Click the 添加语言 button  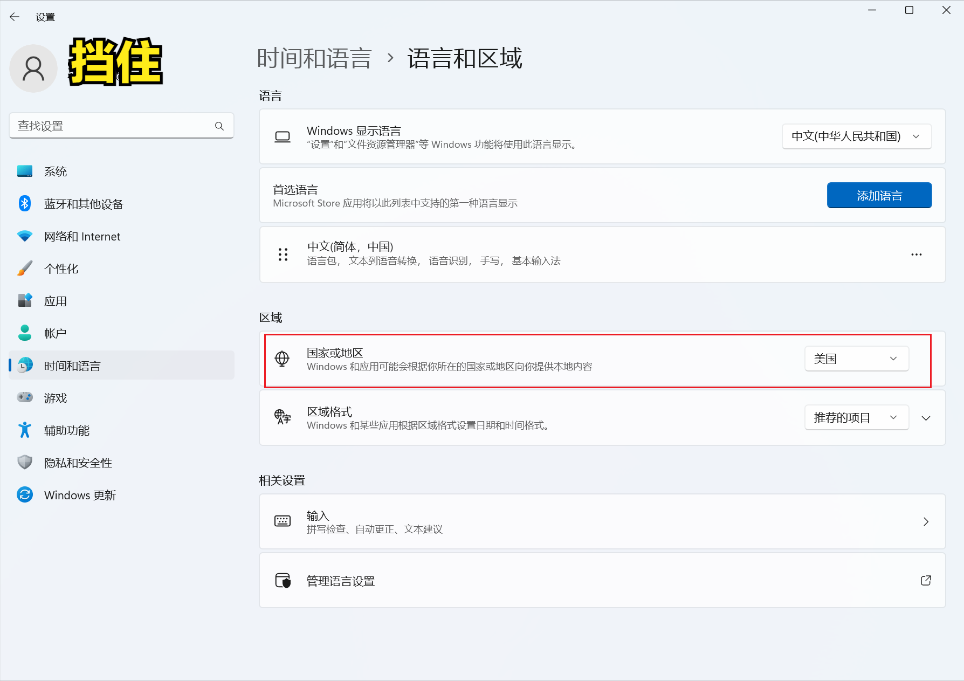pyautogui.click(x=879, y=195)
